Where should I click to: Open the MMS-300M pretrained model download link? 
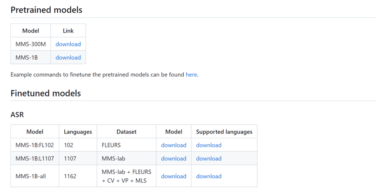click(x=68, y=44)
